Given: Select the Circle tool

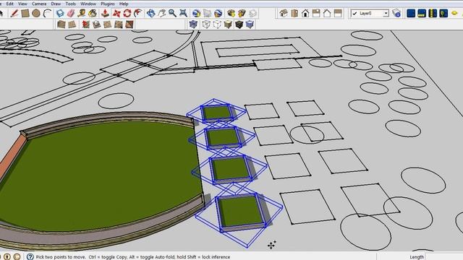Looking at the screenshot, I should point(36,13).
